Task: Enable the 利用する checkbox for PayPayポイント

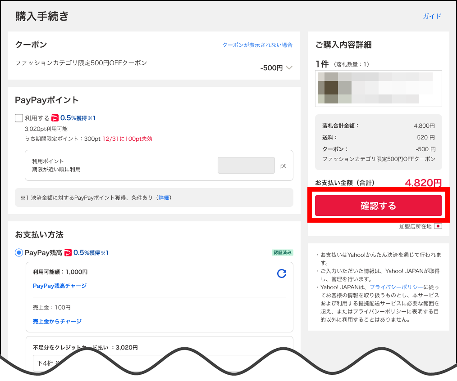Action: pyautogui.click(x=19, y=118)
